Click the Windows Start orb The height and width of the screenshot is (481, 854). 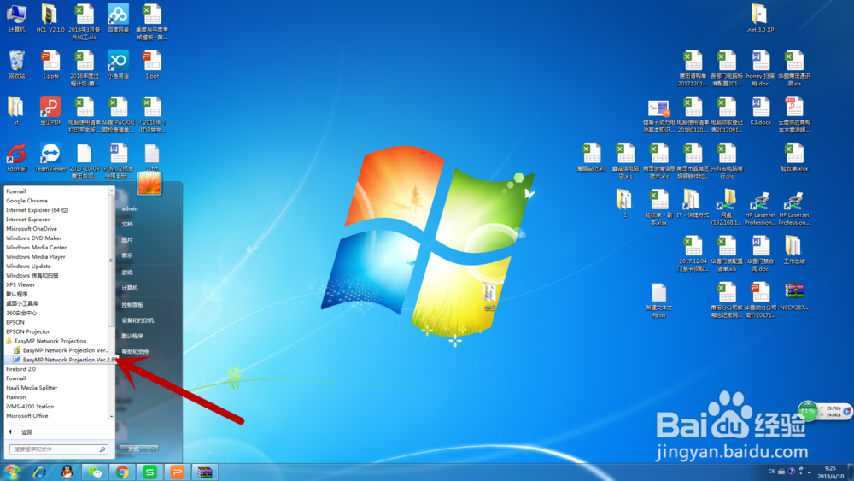[11, 472]
